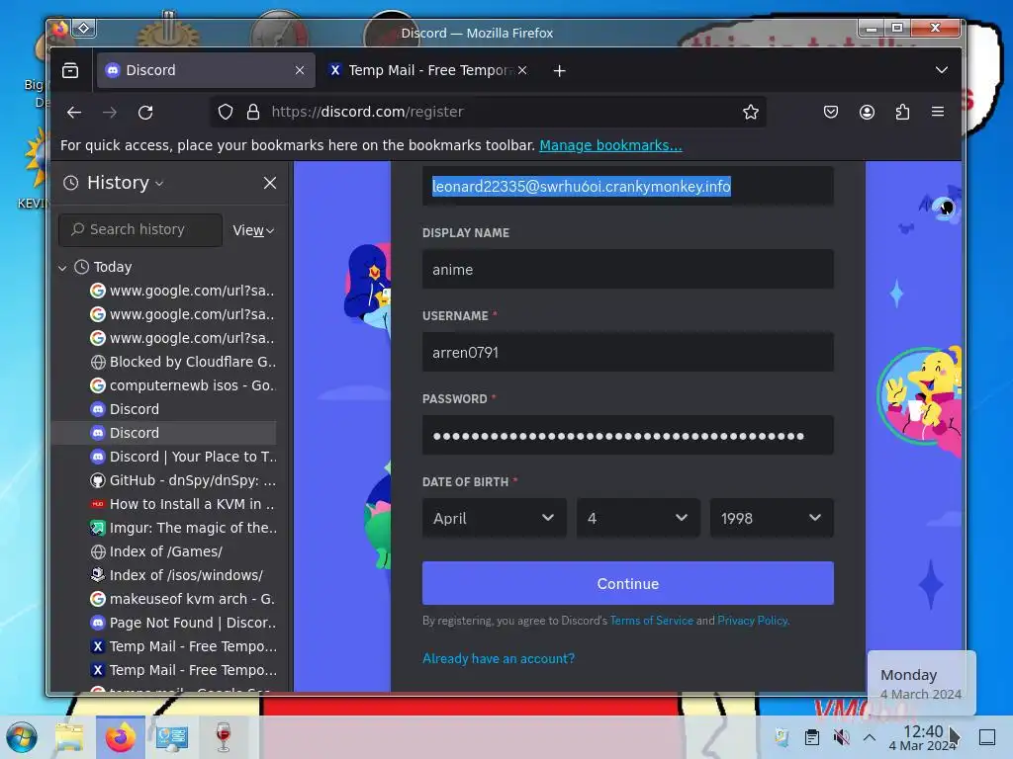Open the clipboard tray icon
Image resolution: width=1013 pixels, height=759 pixels.
(x=812, y=737)
